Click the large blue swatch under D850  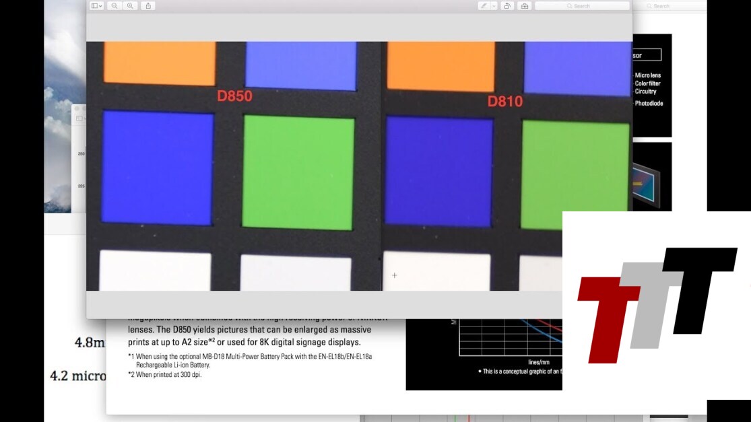[x=158, y=168]
